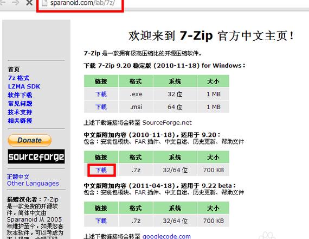
Task: Click the 32 位 system cell
Action: coord(175,94)
